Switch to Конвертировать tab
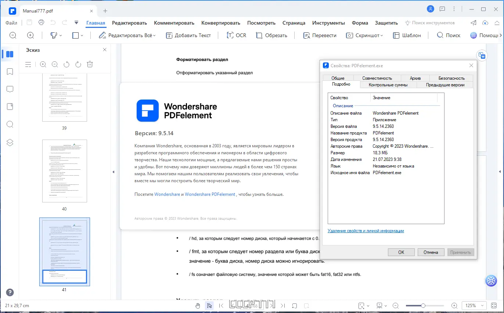The height and width of the screenshot is (313, 504). 221,23
